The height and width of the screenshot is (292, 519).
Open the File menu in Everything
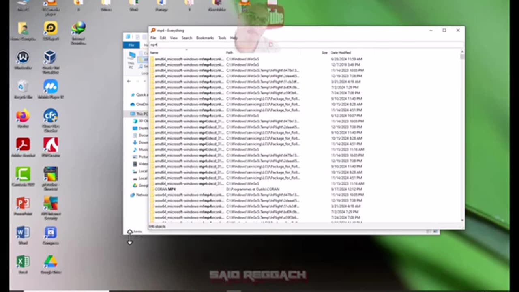point(153,38)
